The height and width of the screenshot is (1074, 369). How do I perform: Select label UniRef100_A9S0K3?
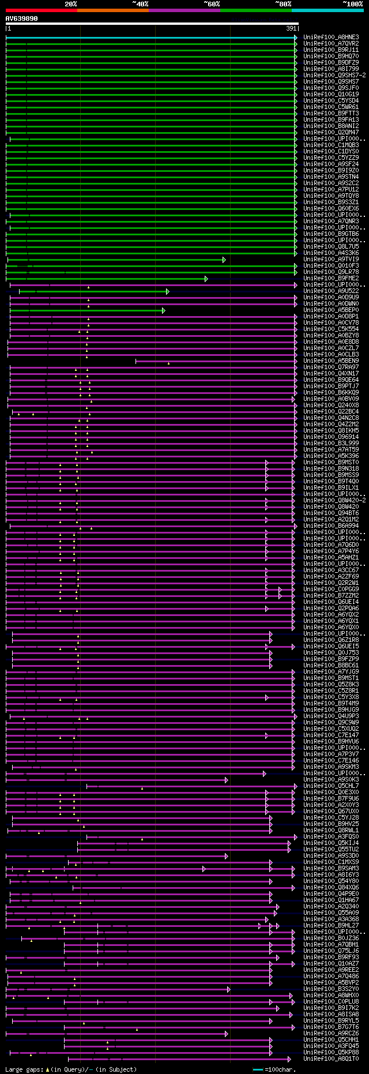coord(331,780)
